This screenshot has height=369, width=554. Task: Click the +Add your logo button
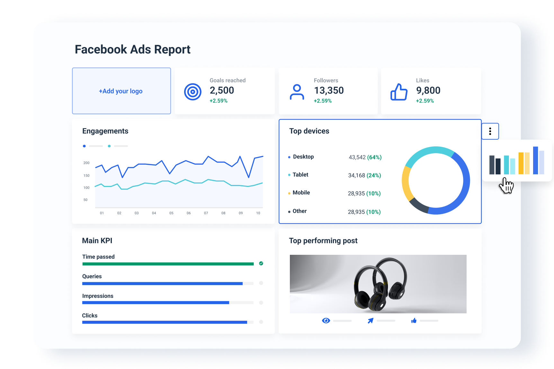click(121, 91)
